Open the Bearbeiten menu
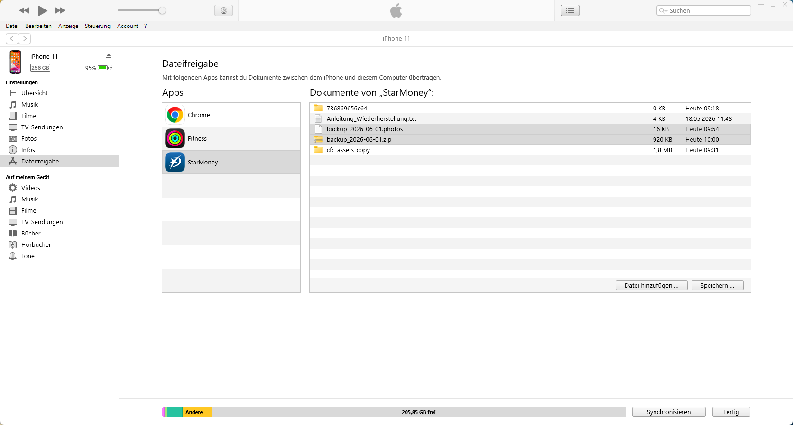 (x=38, y=26)
